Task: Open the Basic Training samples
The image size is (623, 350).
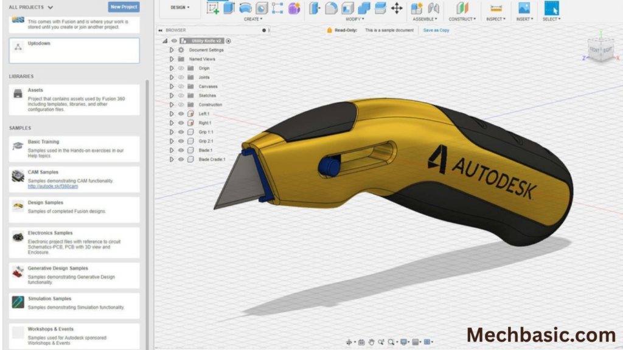Action: pos(74,149)
